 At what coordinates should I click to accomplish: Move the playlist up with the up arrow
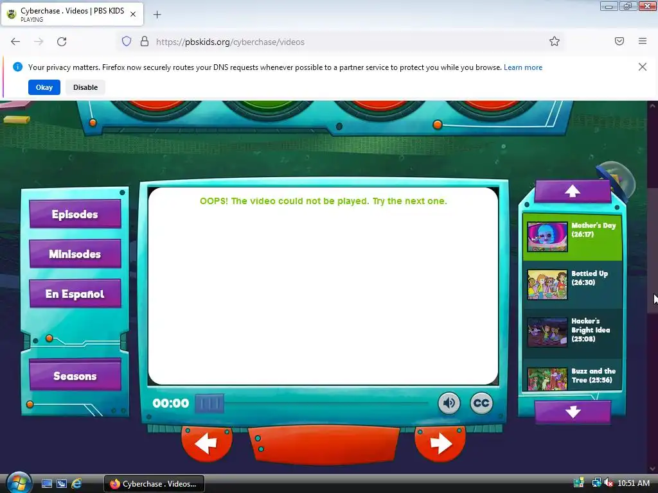[573, 191]
